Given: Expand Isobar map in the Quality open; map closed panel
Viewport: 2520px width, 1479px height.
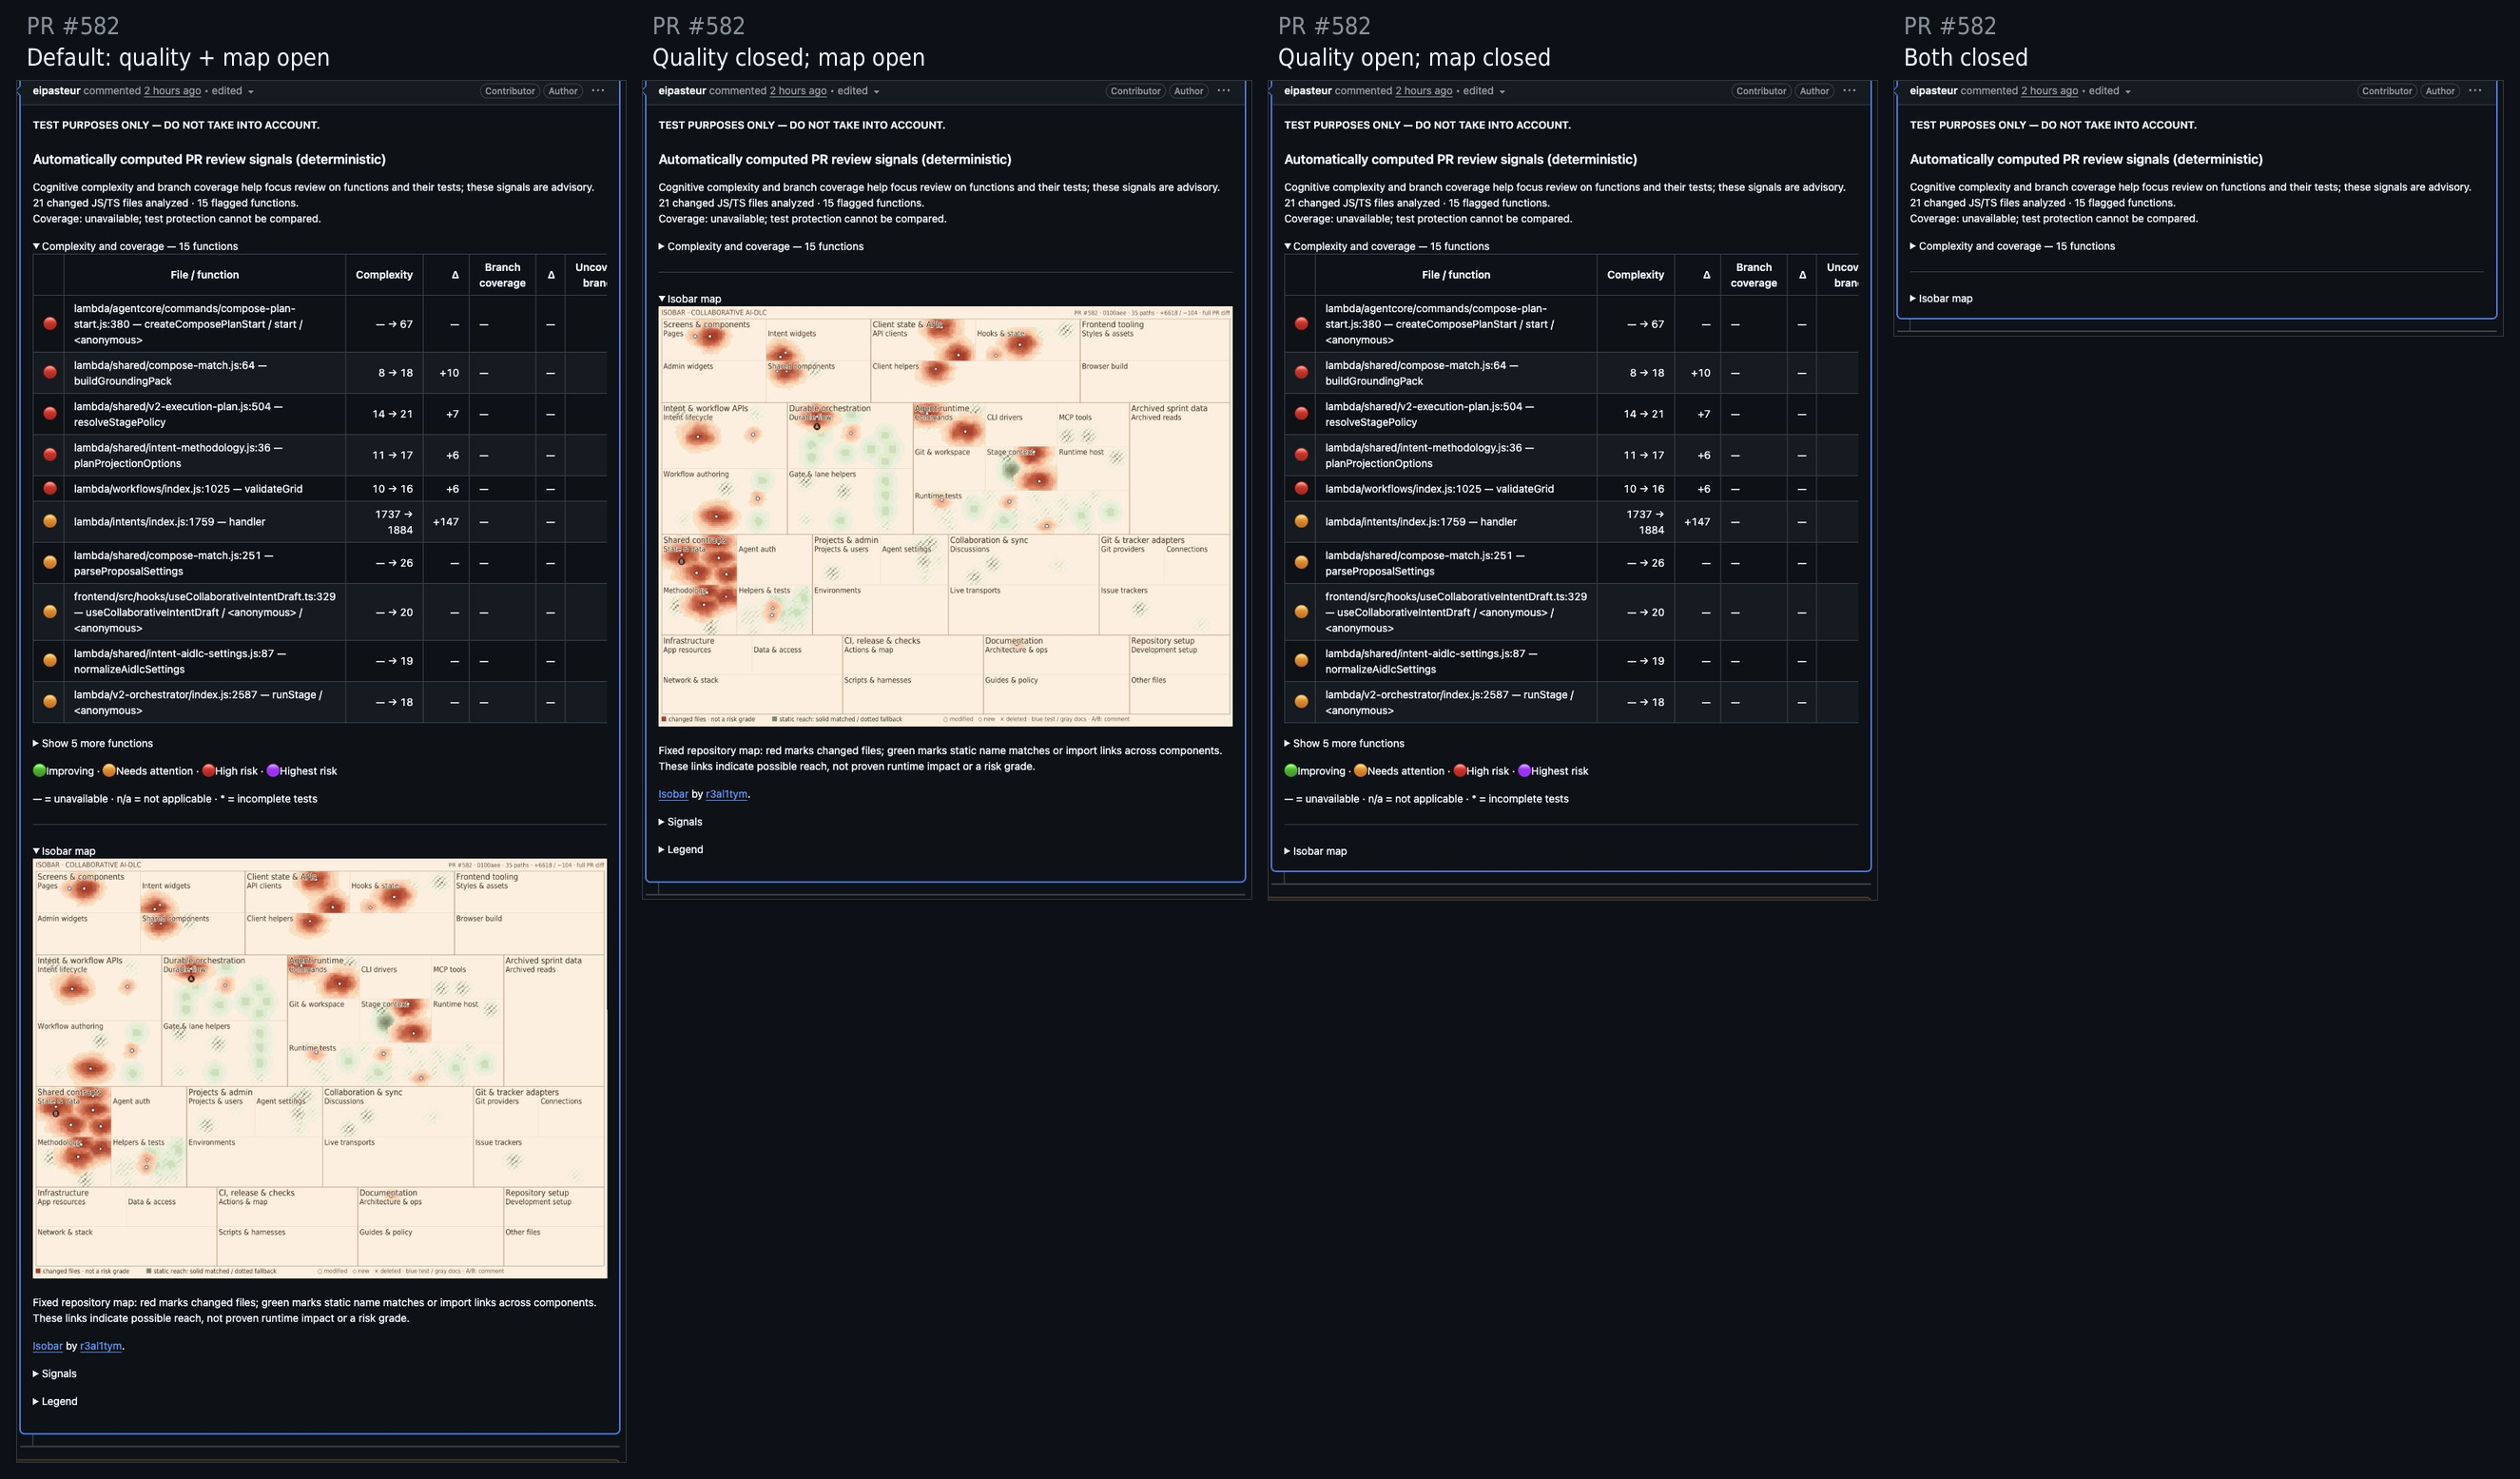Looking at the screenshot, I should point(1315,851).
